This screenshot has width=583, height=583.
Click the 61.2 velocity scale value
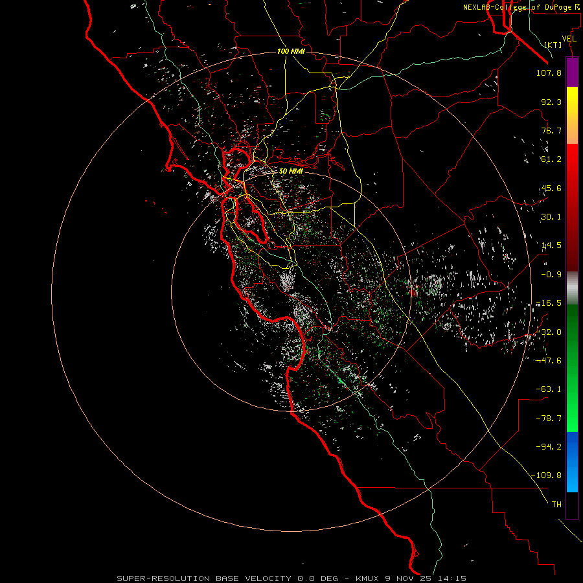tap(551, 159)
